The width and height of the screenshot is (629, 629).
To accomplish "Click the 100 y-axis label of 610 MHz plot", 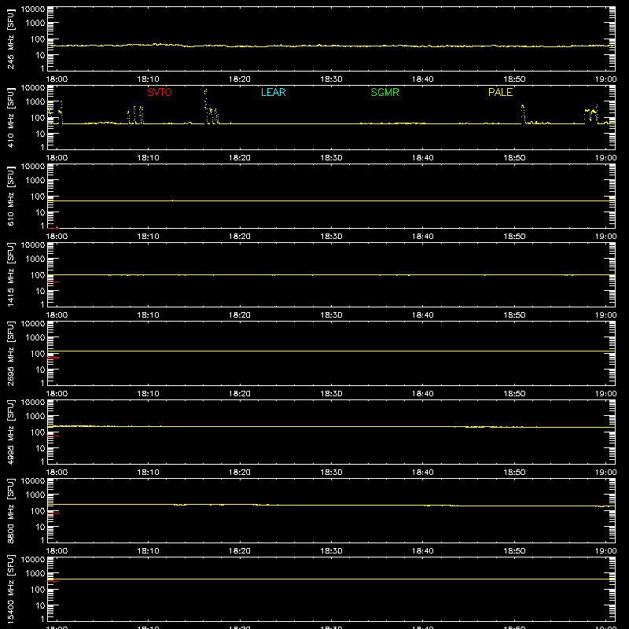I will click(38, 197).
